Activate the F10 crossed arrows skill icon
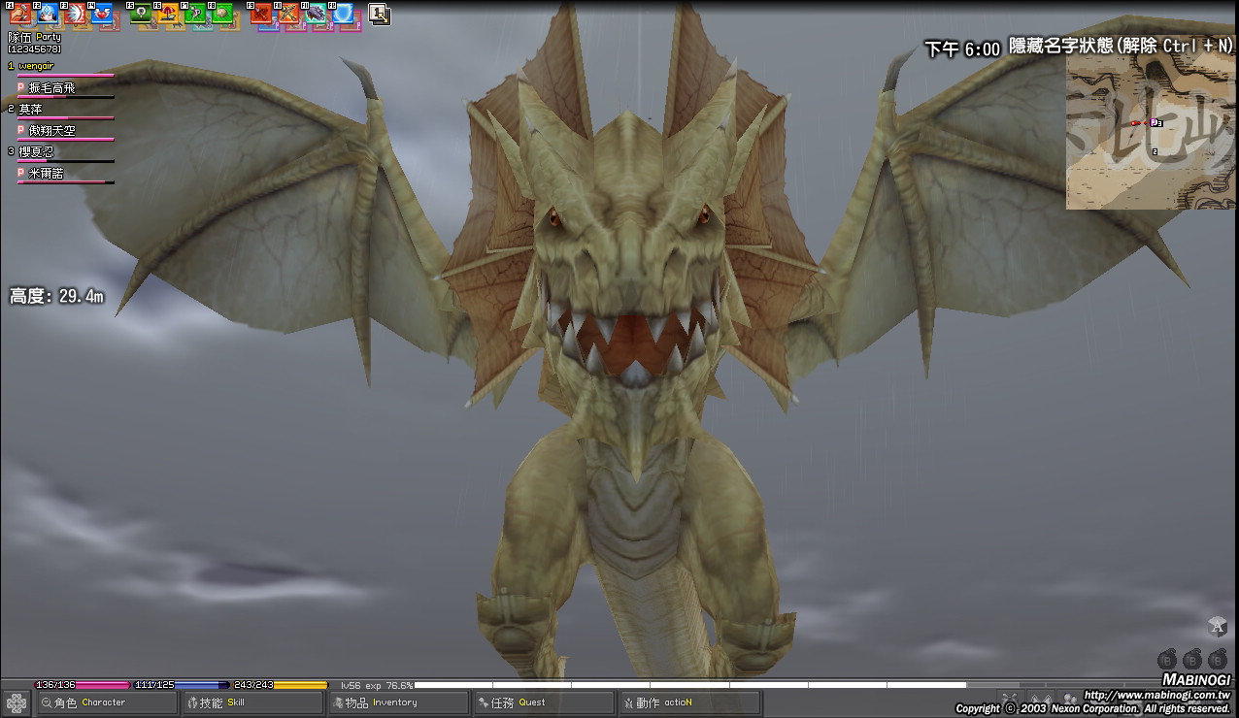 (288, 15)
